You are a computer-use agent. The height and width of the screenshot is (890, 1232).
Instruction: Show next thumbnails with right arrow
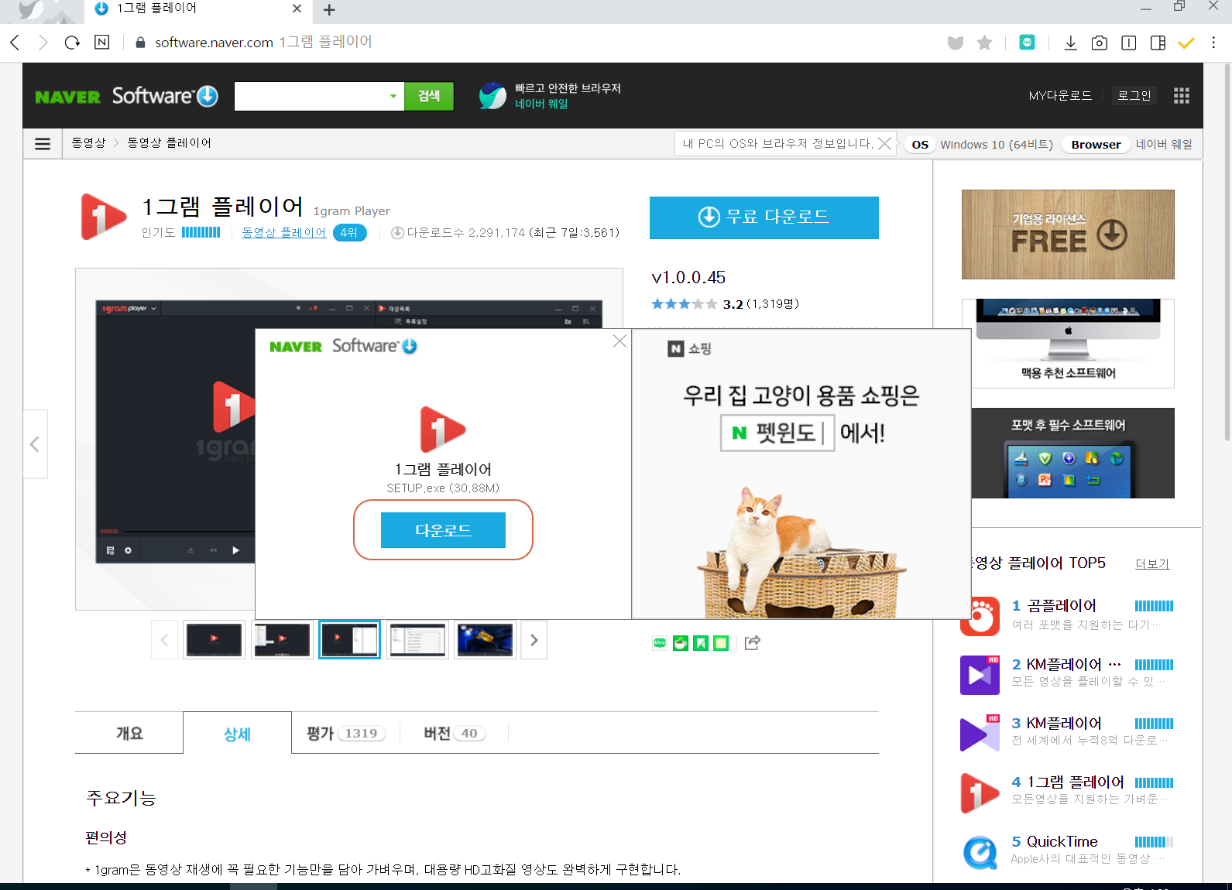534,640
